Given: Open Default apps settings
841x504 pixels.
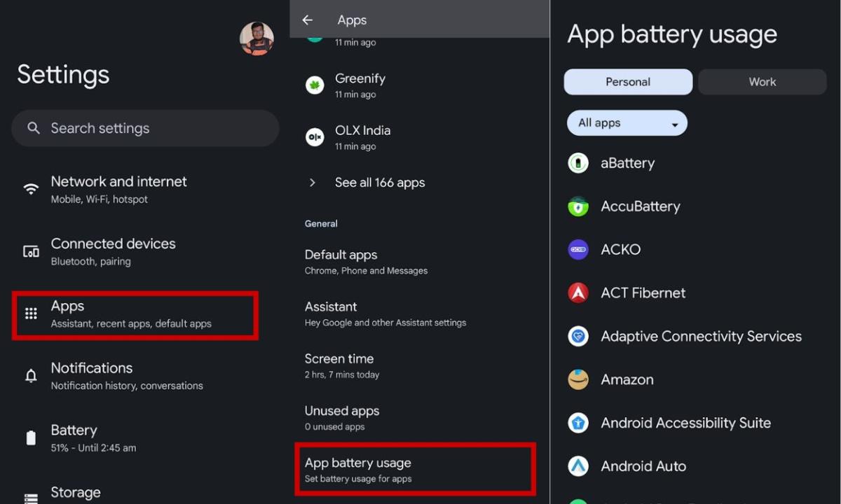Looking at the screenshot, I should point(385,262).
